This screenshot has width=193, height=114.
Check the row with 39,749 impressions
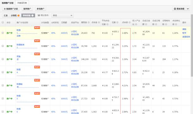(x=2, y=46)
